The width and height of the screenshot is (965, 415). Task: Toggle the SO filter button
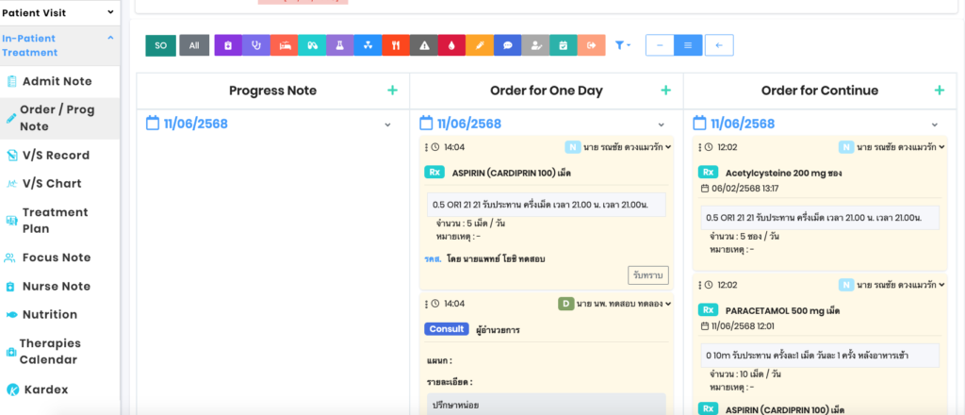pos(160,45)
